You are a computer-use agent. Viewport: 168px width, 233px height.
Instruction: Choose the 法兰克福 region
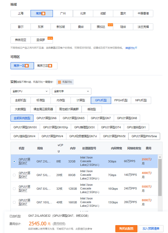tap(143, 27)
